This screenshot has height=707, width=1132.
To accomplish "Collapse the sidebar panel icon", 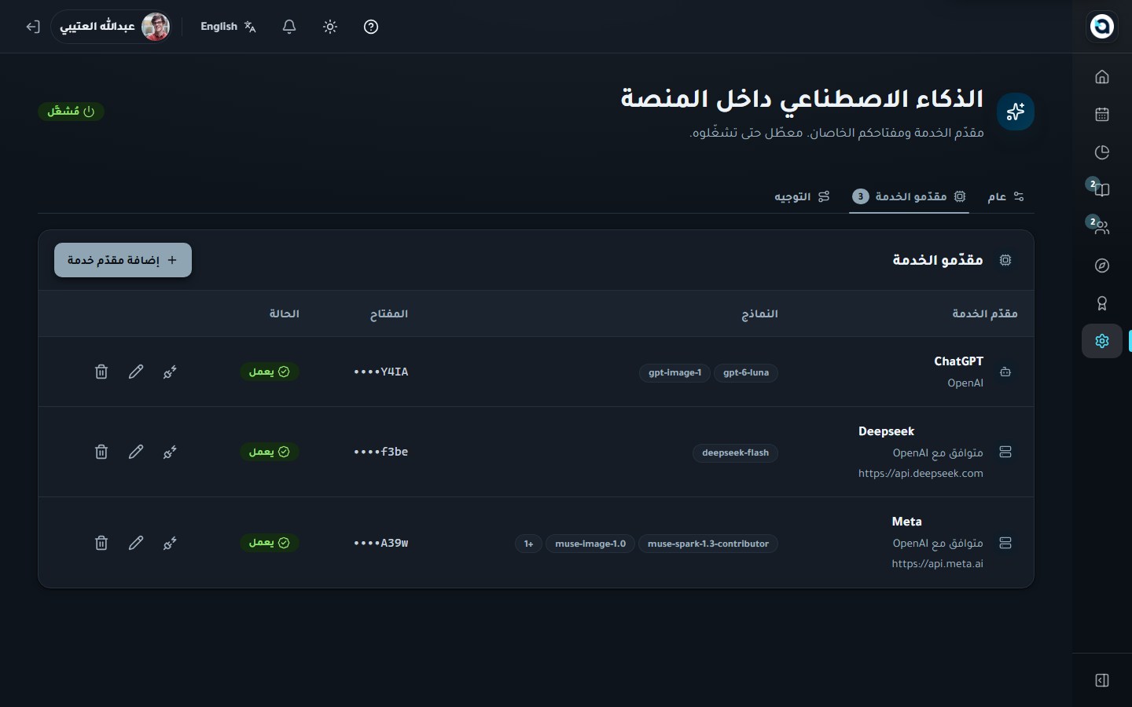I will 1102,680.
